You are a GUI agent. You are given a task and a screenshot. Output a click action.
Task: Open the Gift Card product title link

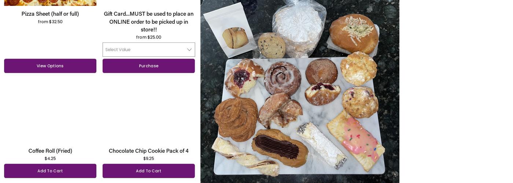[x=149, y=22]
